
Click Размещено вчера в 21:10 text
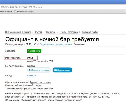coord(18,44)
